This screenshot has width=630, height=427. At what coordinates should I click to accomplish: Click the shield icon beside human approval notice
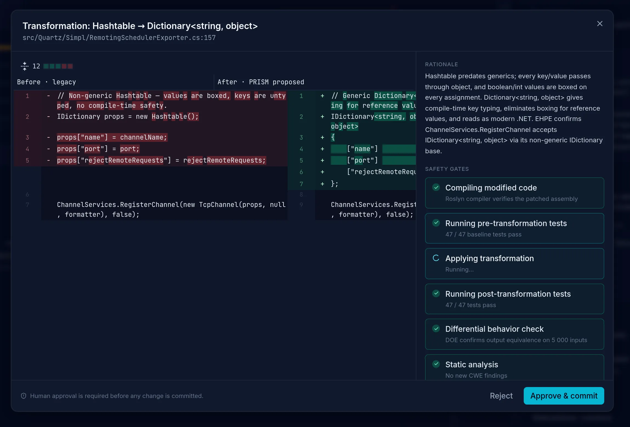24,396
